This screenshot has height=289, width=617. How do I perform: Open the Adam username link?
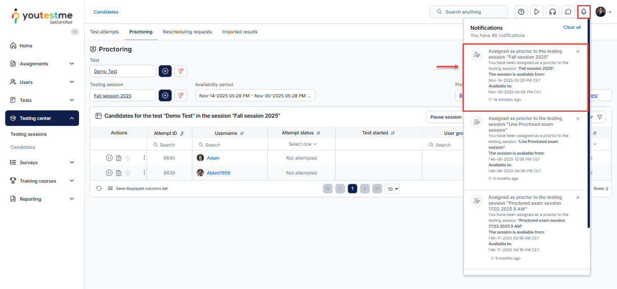pos(213,158)
